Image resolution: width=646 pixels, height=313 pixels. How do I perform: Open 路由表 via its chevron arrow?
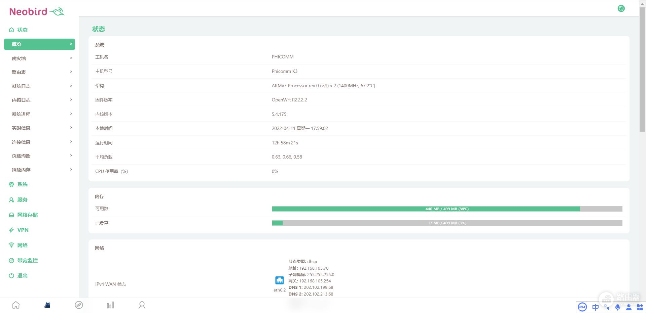(x=71, y=72)
